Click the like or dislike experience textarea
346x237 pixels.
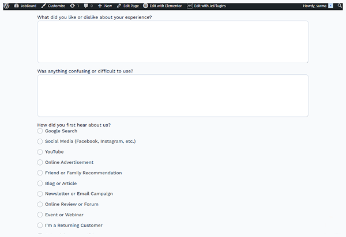pos(172,42)
